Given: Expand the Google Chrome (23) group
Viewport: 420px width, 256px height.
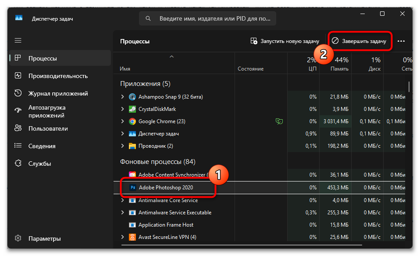Looking at the screenshot, I should pyautogui.click(x=123, y=121).
